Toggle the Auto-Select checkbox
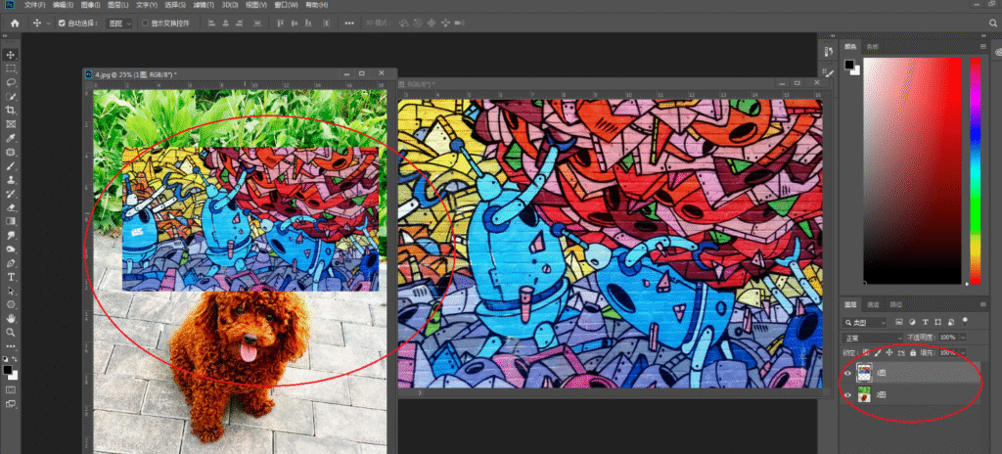 point(62,23)
